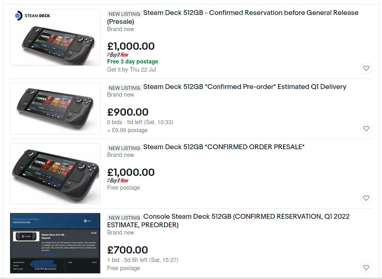Click '+ £9.99 postage' text
This screenshot has width=382, height=279.
point(127,130)
